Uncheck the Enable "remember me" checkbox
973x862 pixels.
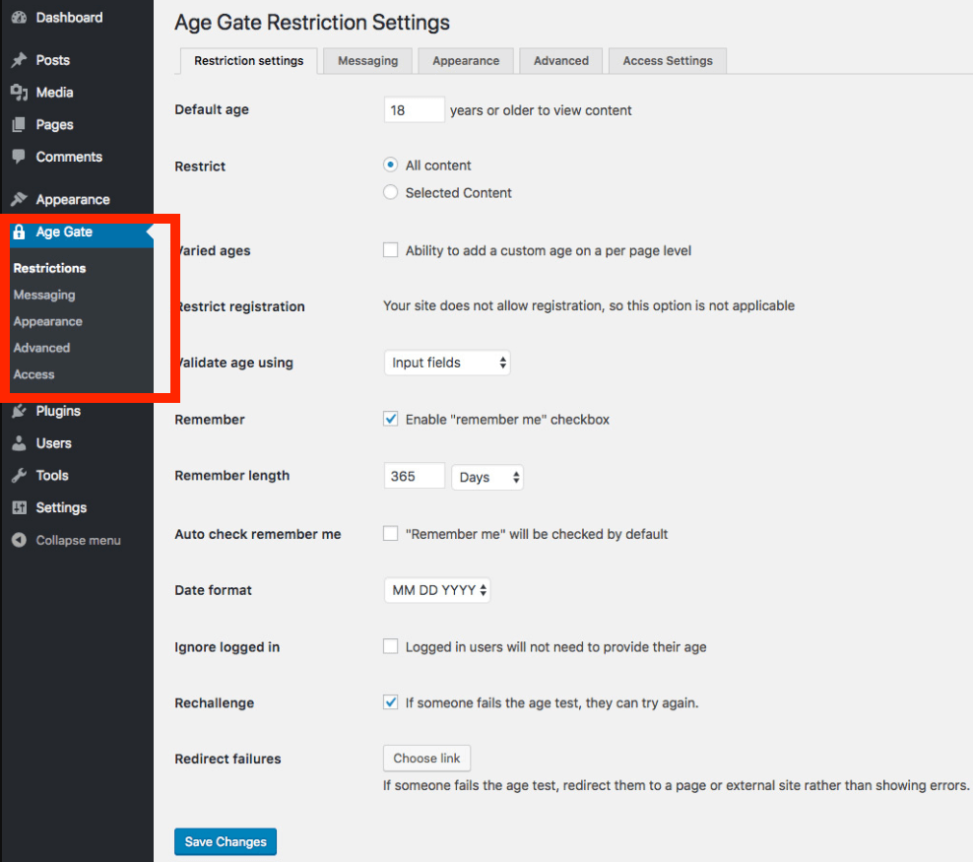[x=391, y=419]
